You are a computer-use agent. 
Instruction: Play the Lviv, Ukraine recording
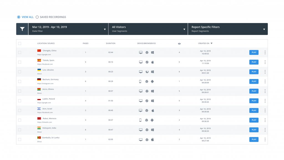pos(254,72)
